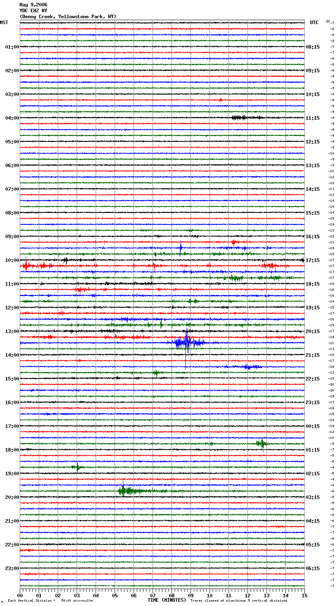Select the "16:00" MST time label
This screenshot has width=336, height=606.
coord(12,403)
